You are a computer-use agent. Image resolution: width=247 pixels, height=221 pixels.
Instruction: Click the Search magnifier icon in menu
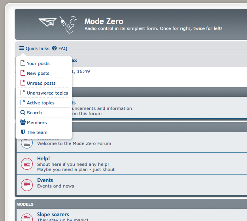(23, 113)
